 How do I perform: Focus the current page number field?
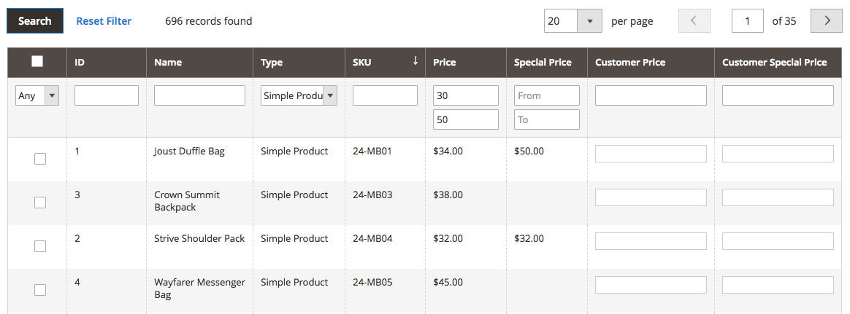pyautogui.click(x=748, y=21)
